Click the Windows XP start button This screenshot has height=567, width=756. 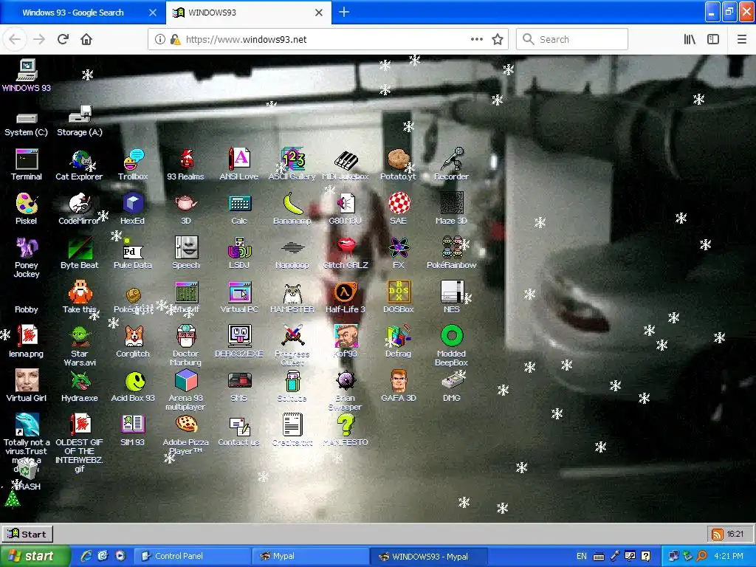click(x=35, y=556)
